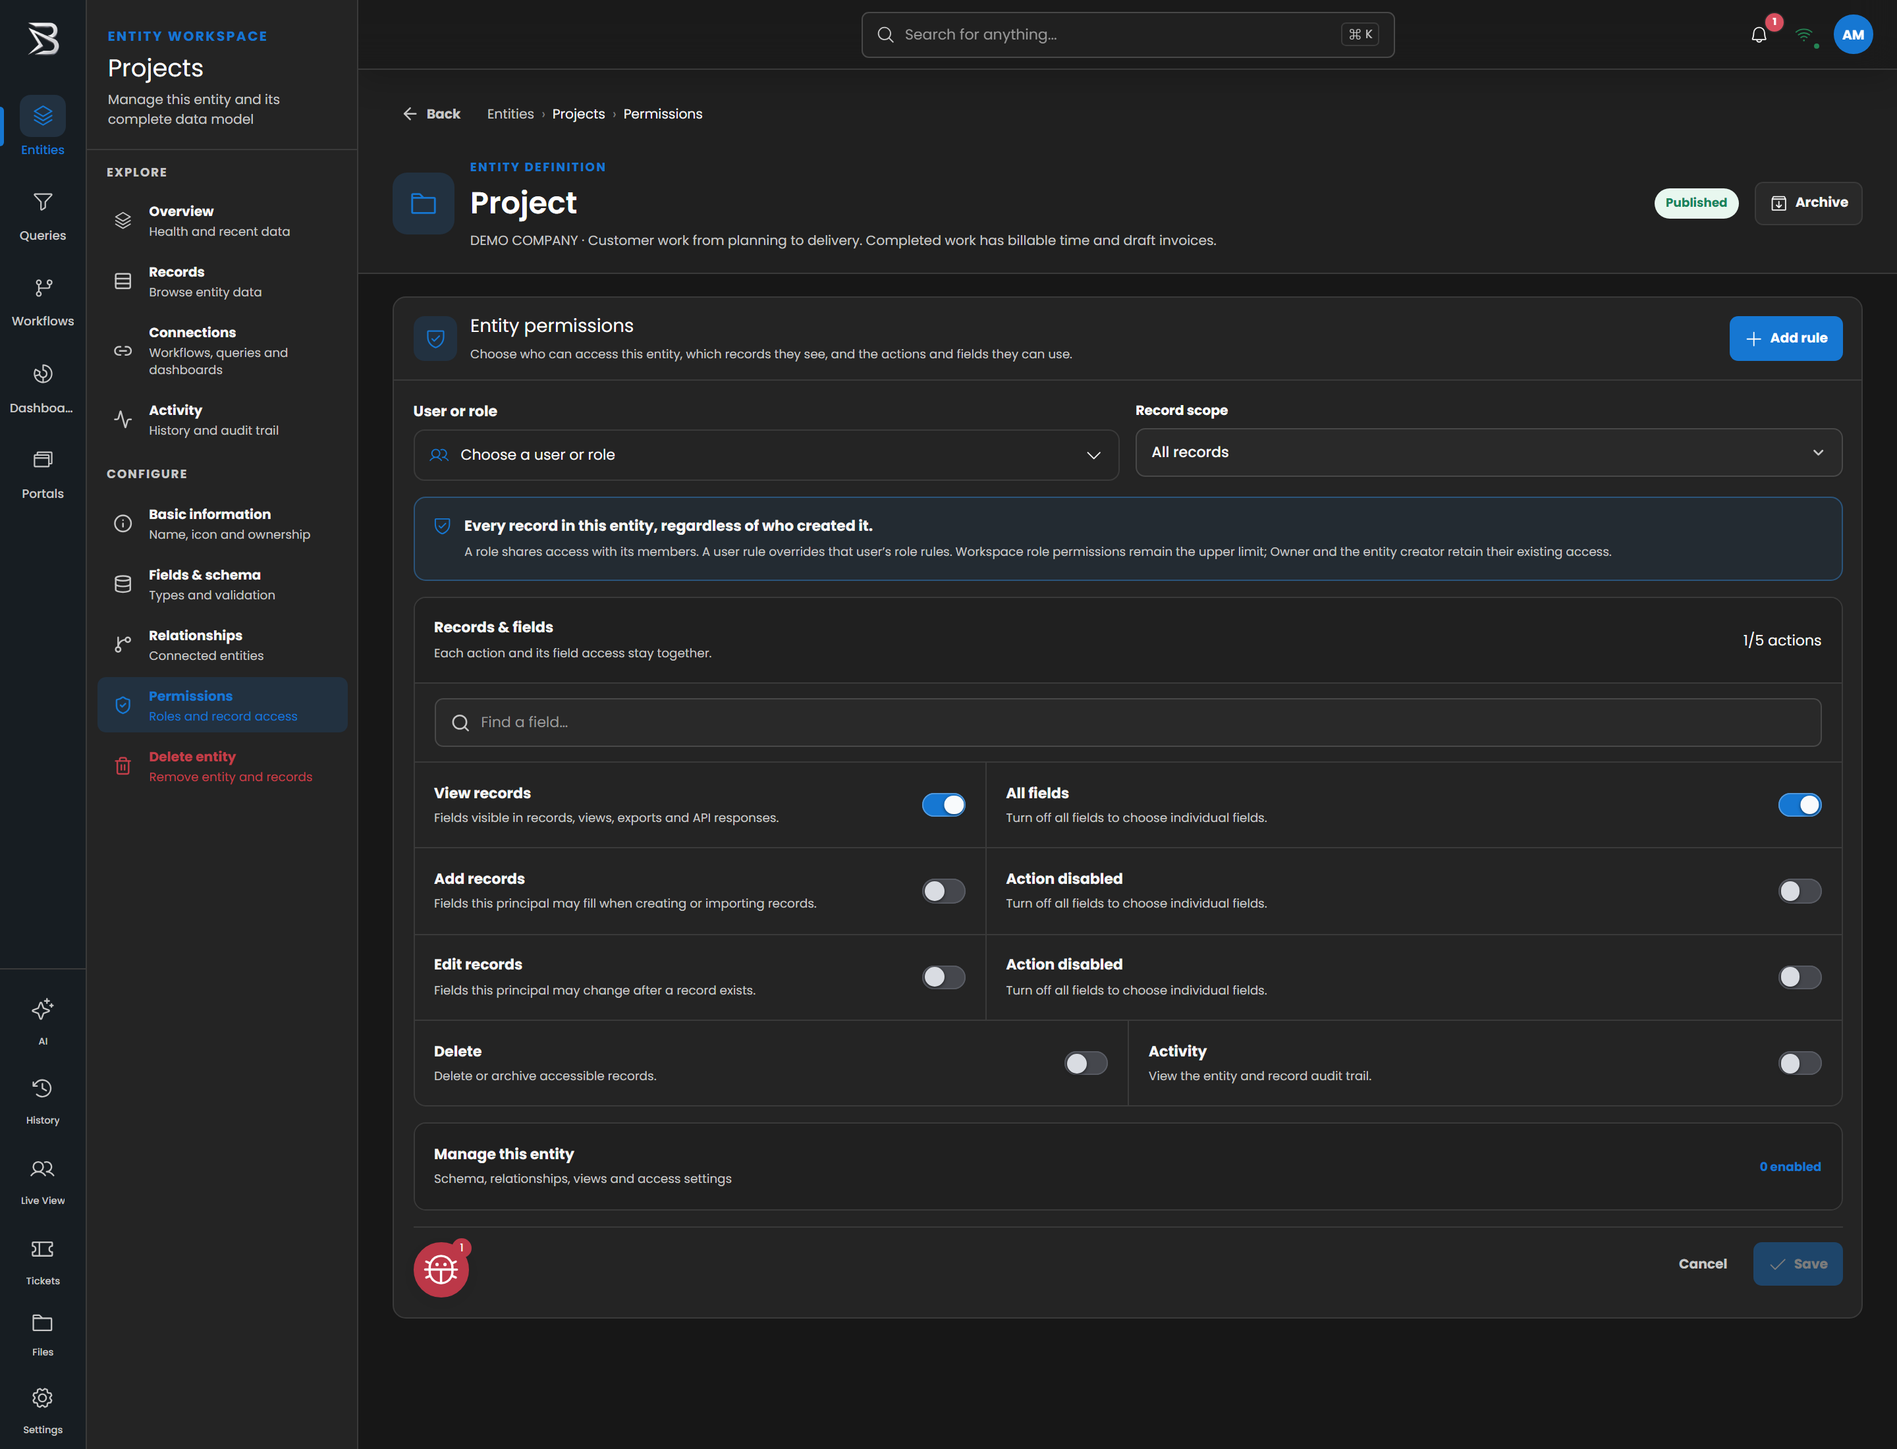Click the Wi-Fi connection status icon
Screen dimensions: 1897x1449
1804,34
